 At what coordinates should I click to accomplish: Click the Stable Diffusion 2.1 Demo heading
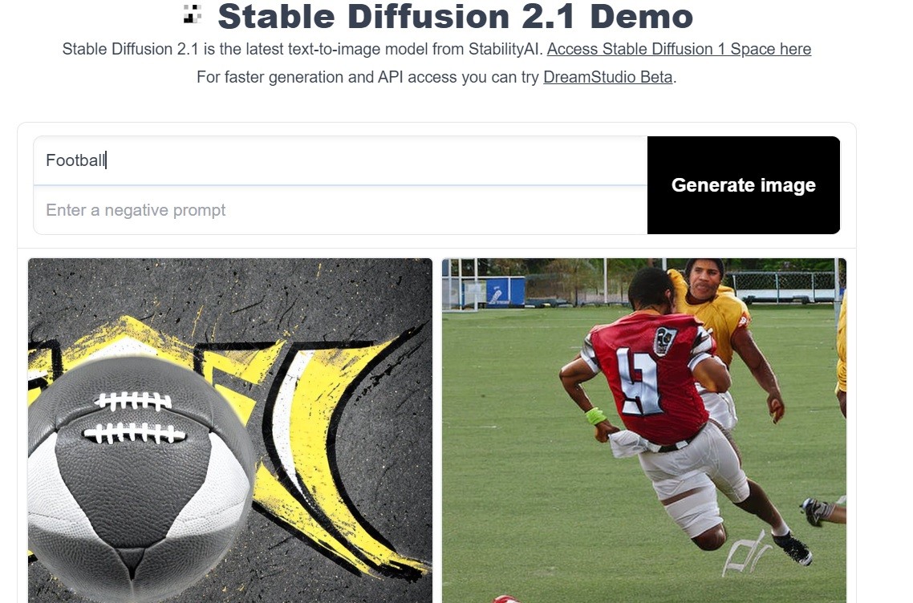pyautogui.click(x=456, y=16)
